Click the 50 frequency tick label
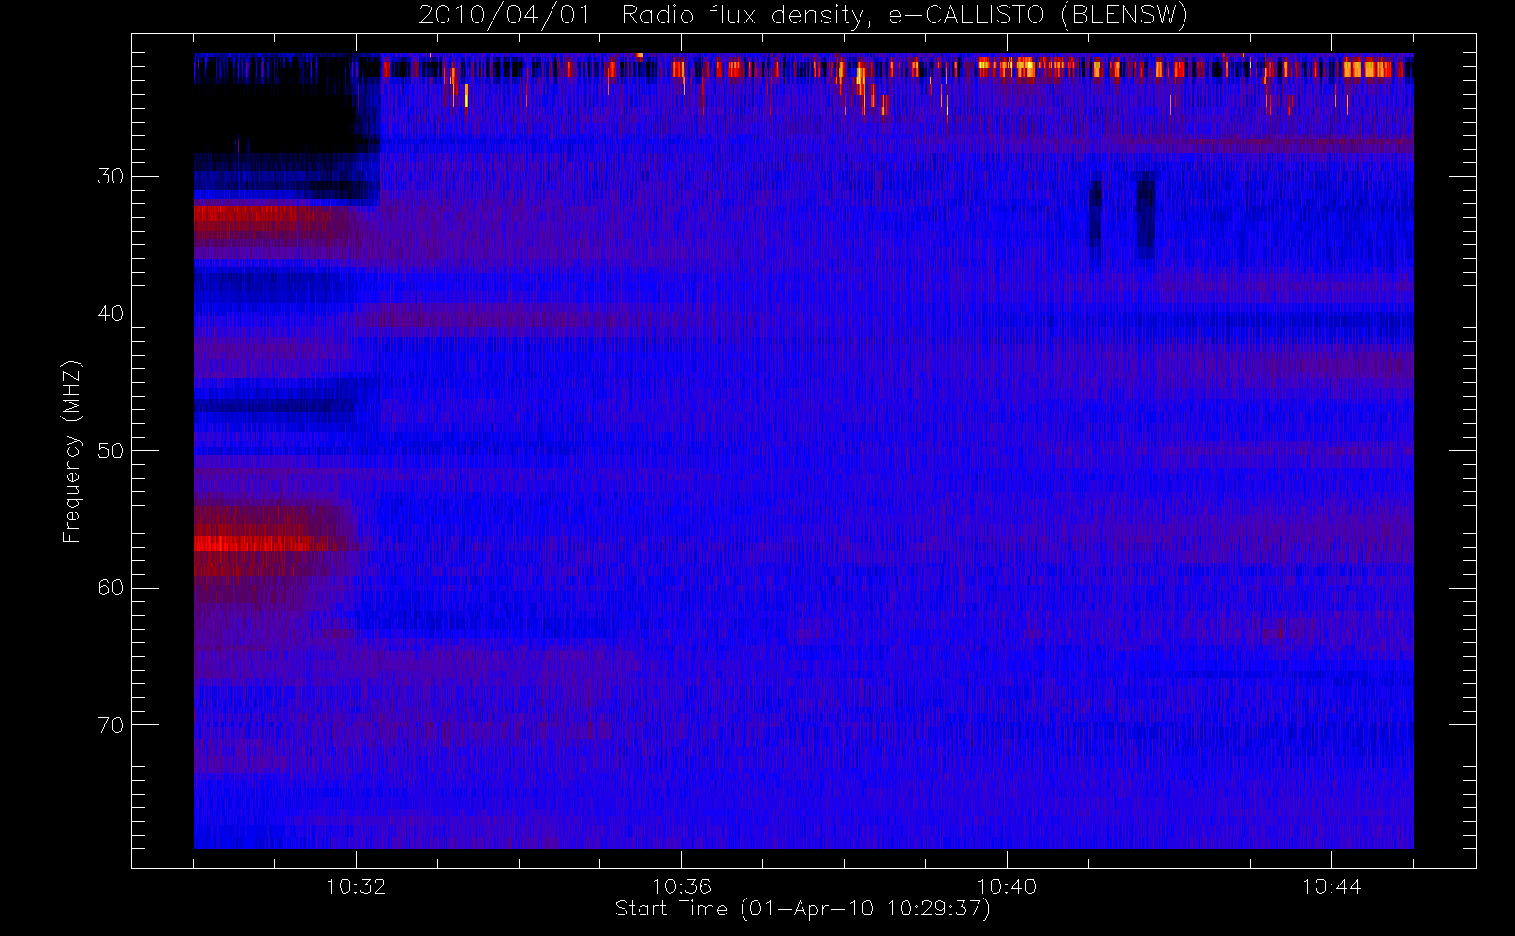The width and height of the screenshot is (1515, 936). coord(110,451)
